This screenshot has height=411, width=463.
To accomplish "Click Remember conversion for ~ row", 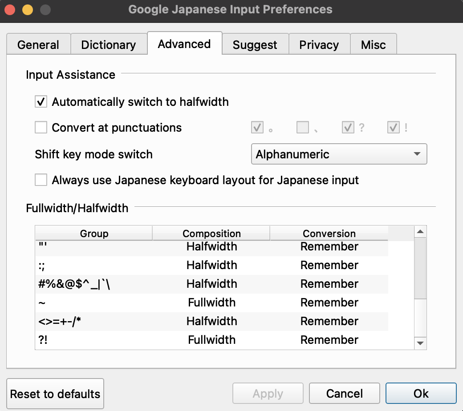I will pos(329,302).
